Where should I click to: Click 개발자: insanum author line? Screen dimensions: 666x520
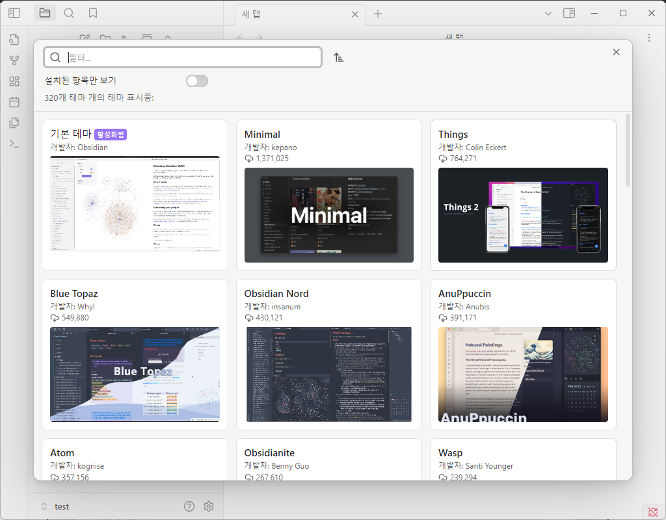273,307
